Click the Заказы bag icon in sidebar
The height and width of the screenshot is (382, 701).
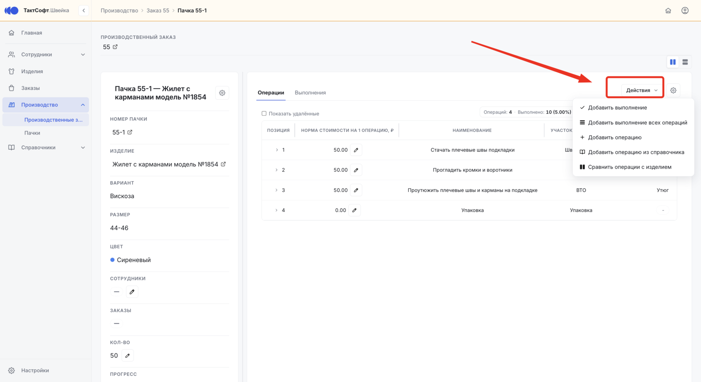tap(12, 88)
